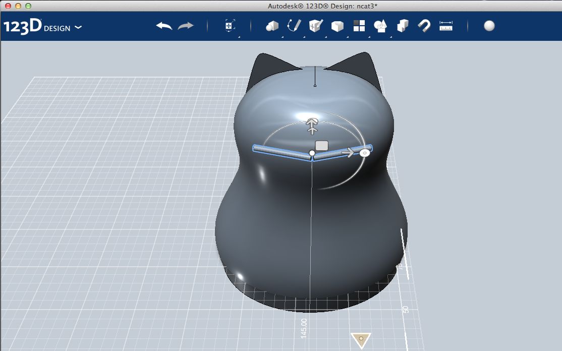Click the rightward move arrow on manipulator
562x351 pixels.
pyautogui.click(x=348, y=153)
